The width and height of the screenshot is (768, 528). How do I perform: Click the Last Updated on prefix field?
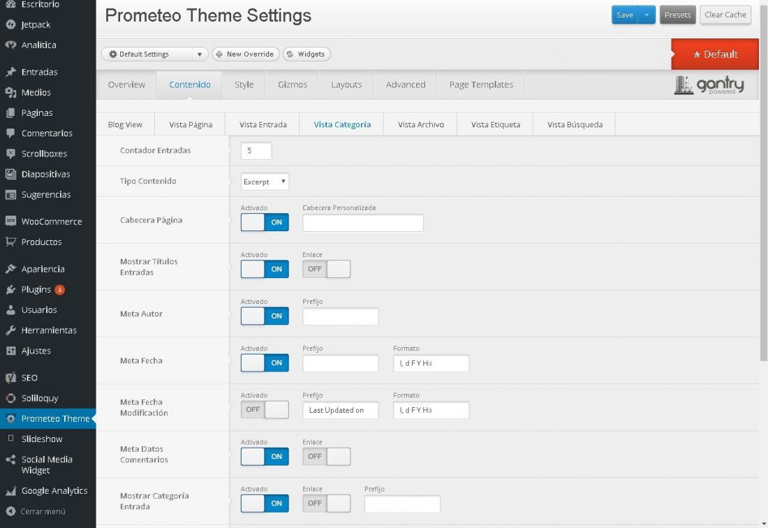(x=341, y=411)
